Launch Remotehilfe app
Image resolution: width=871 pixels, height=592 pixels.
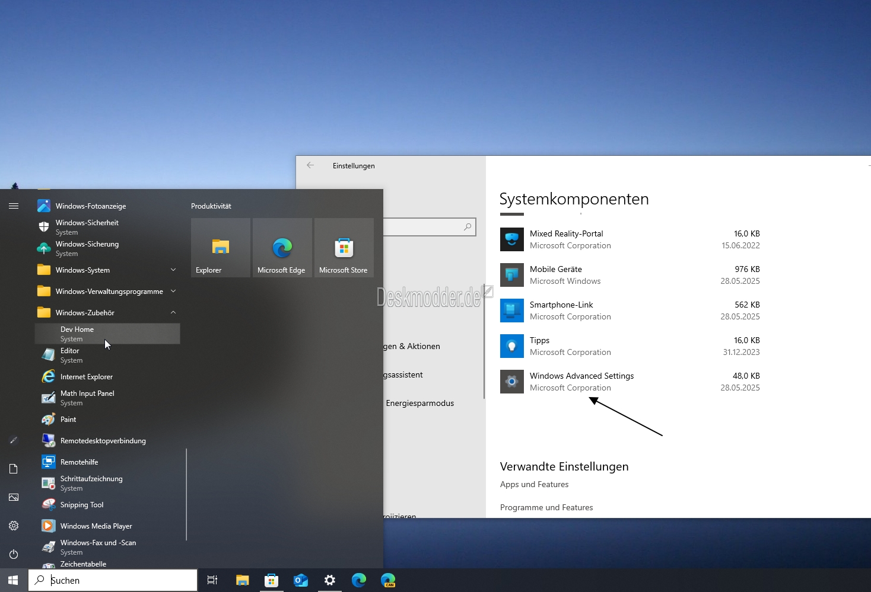[107, 462]
